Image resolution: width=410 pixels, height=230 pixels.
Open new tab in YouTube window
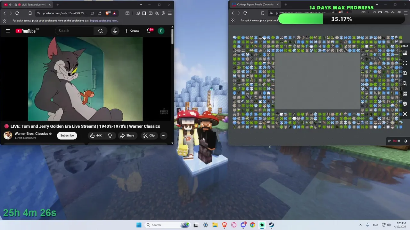pos(58,5)
